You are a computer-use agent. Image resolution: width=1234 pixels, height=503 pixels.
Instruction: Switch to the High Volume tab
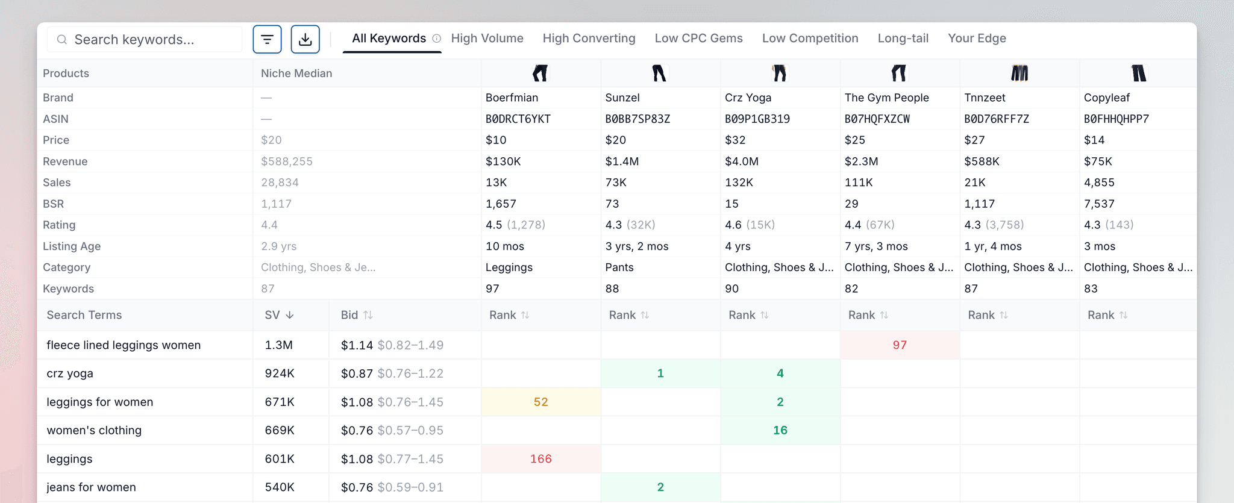click(487, 39)
